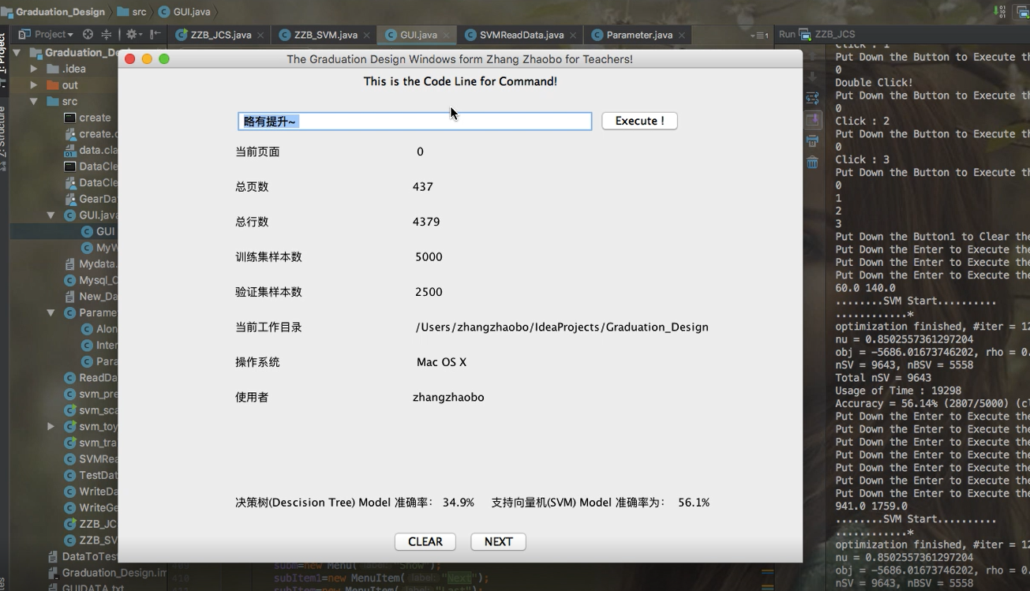The width and height of the screenshot is (1030, 591).
Task: Toggle scroll to end in Run panel
Action: point(812,120)
